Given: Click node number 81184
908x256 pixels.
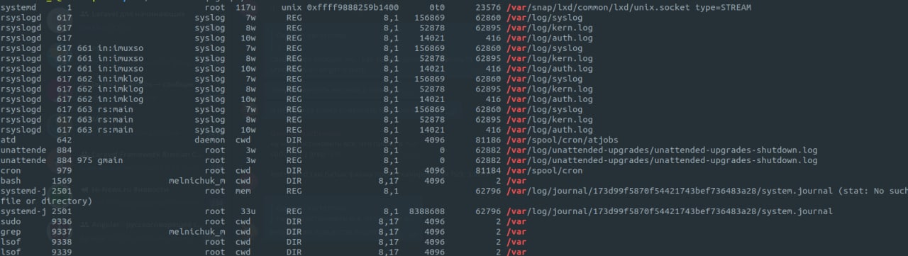Looking at the screenshot, I should [x=489, y=171].
